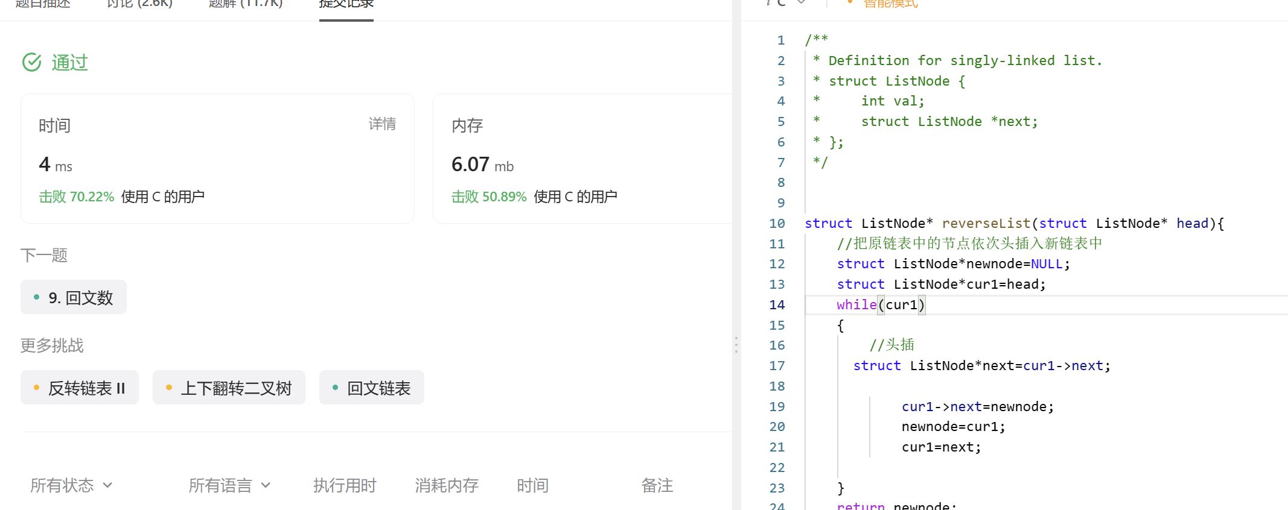Click the struct ListNode*cur1=head; line
This screenshot has width=1288, height=510.
click(941, 285)
